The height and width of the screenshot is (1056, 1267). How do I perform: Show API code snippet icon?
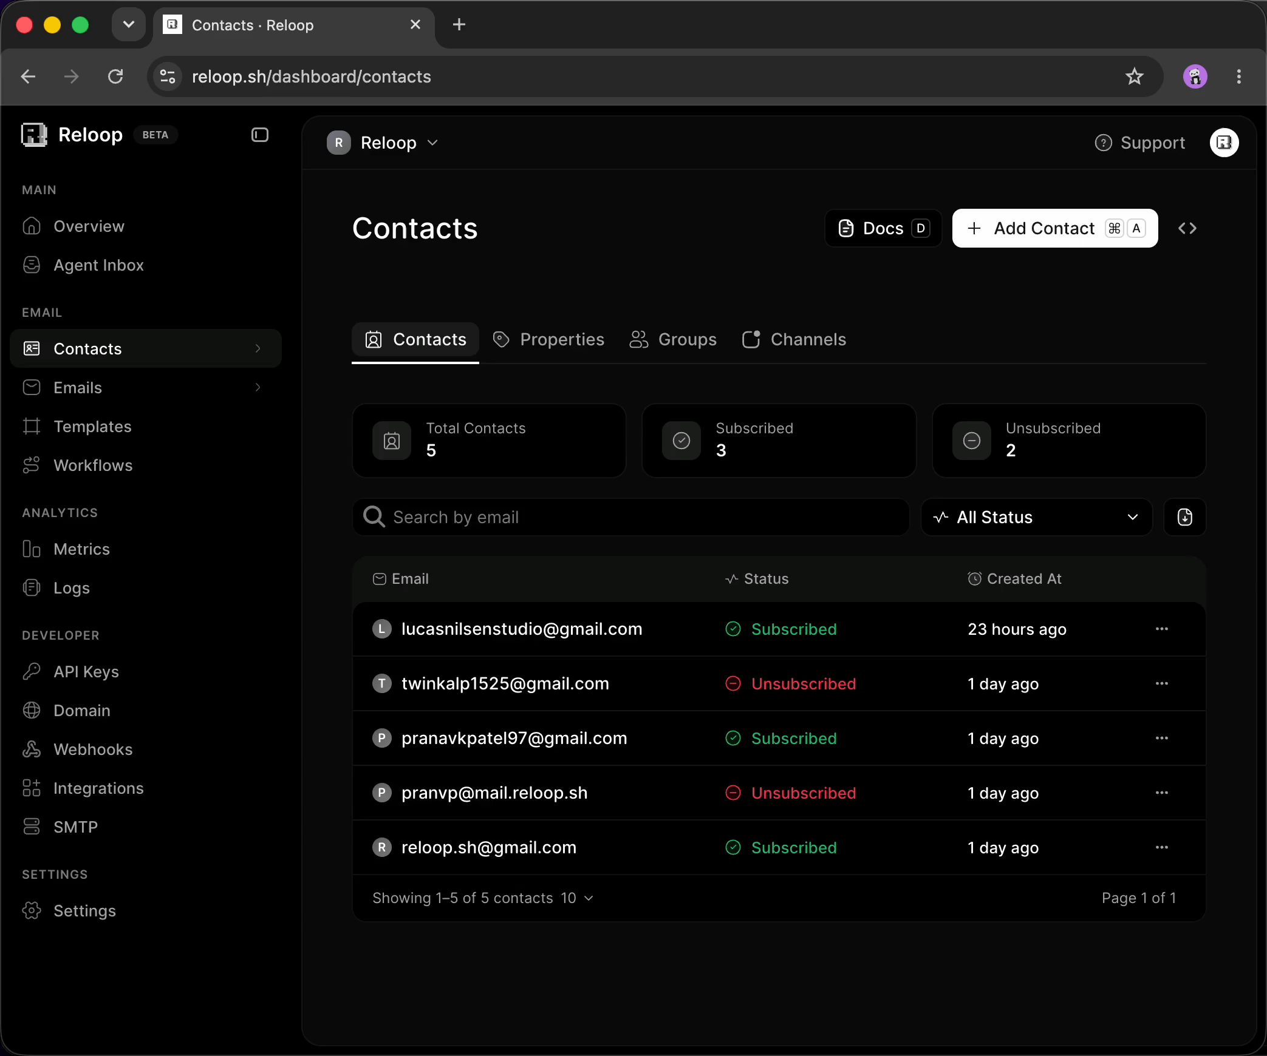(x=1187, y=228)
